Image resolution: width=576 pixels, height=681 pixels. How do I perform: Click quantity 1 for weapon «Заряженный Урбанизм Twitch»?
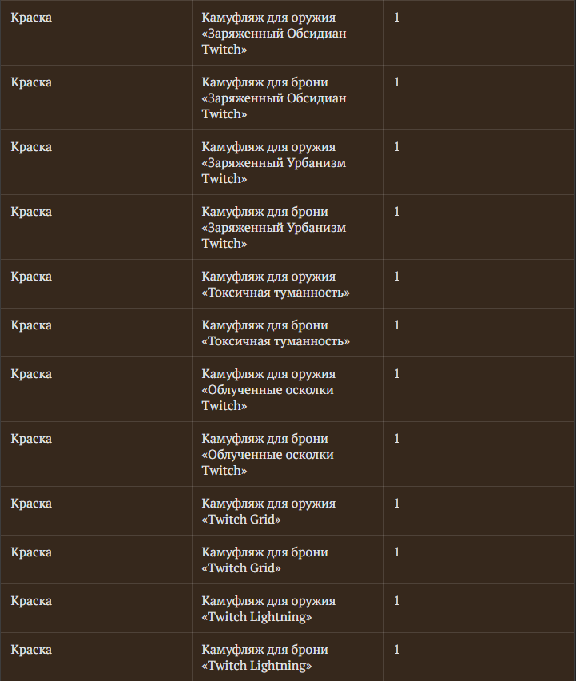[397, 147]
